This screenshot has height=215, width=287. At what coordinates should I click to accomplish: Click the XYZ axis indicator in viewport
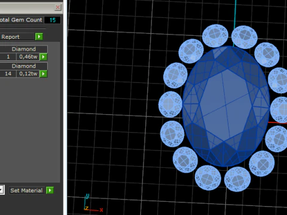coord(93,202)
